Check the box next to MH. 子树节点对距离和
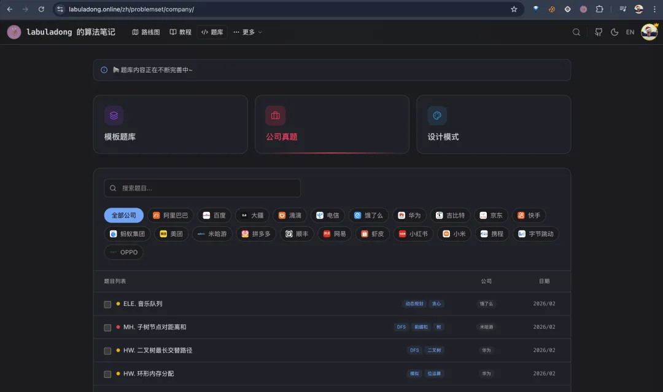The width and height of the screenshot is (663, 392). tap(107, 327)
